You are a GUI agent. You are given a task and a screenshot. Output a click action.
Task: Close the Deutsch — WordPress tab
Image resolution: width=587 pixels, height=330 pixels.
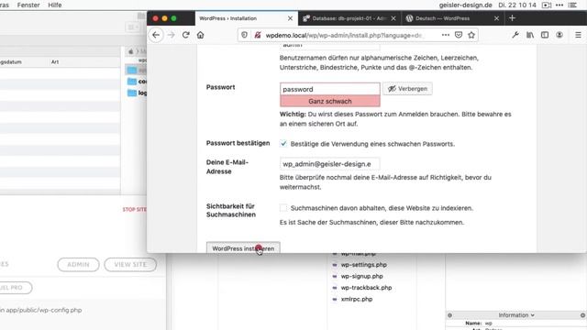(x=496, y=18)
